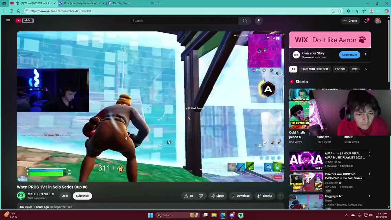Select From MKO FORTNITE filter chip

315,69
